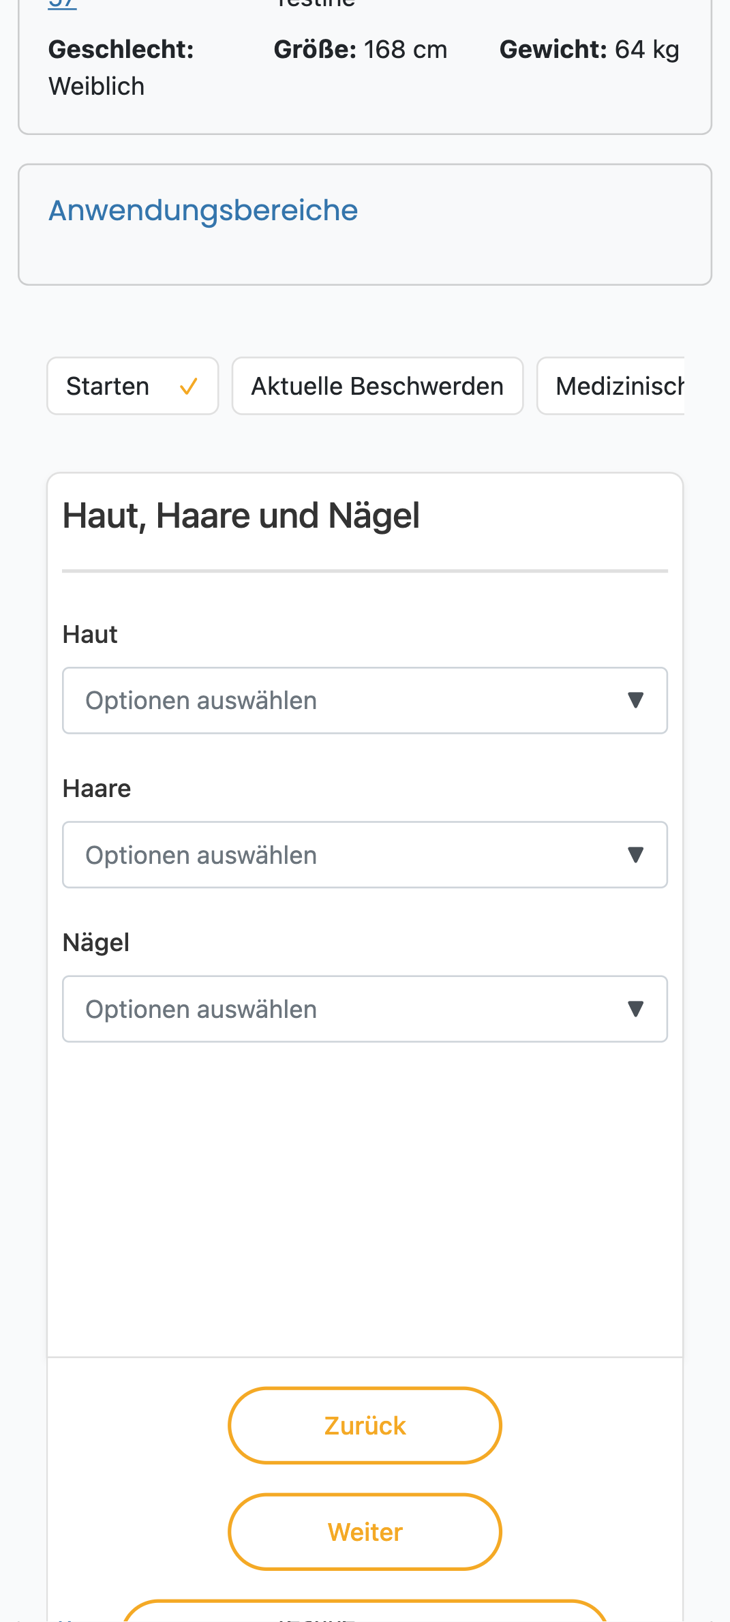Click the partially visible blue link at the top left
The width and height of the screenshot is (730, 1622).
point(62,4)
